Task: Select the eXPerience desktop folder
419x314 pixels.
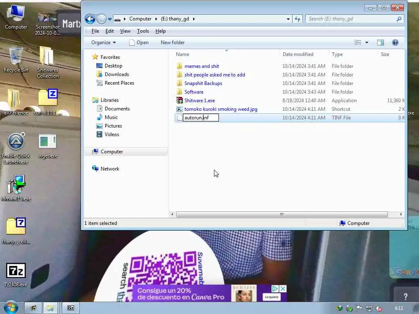Action: point(16,103)
